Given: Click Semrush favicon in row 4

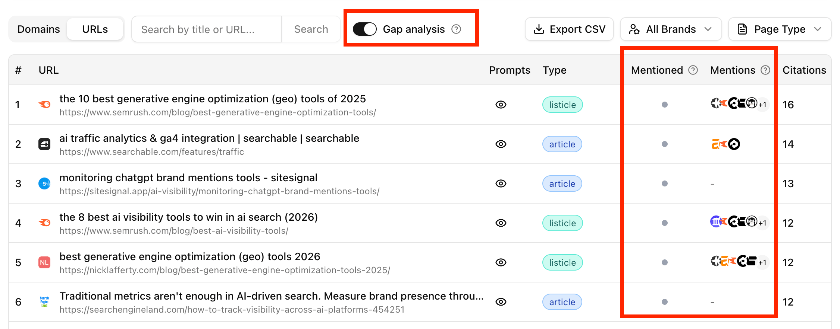Looking at the screenshot, I should pyautogui.click(x=44, y=223).
